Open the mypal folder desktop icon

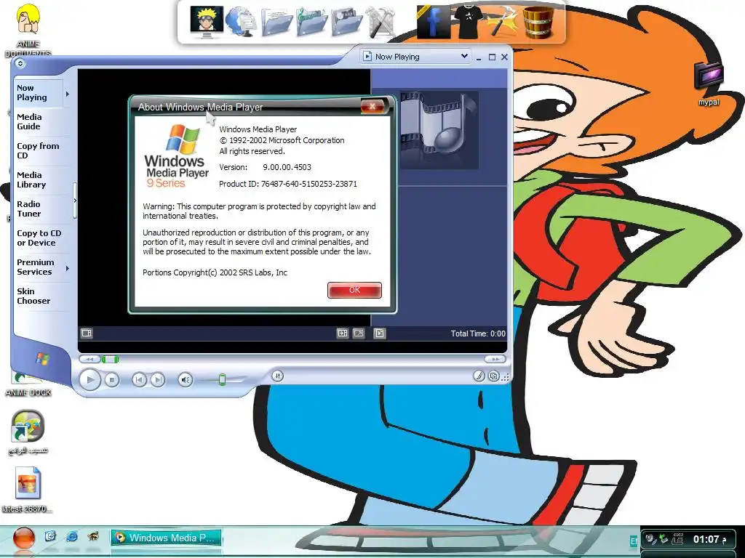point(709,83)
